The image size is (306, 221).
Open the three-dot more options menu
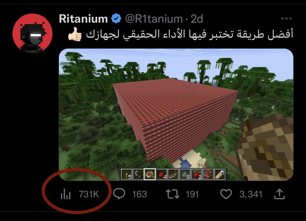point(286,18)
